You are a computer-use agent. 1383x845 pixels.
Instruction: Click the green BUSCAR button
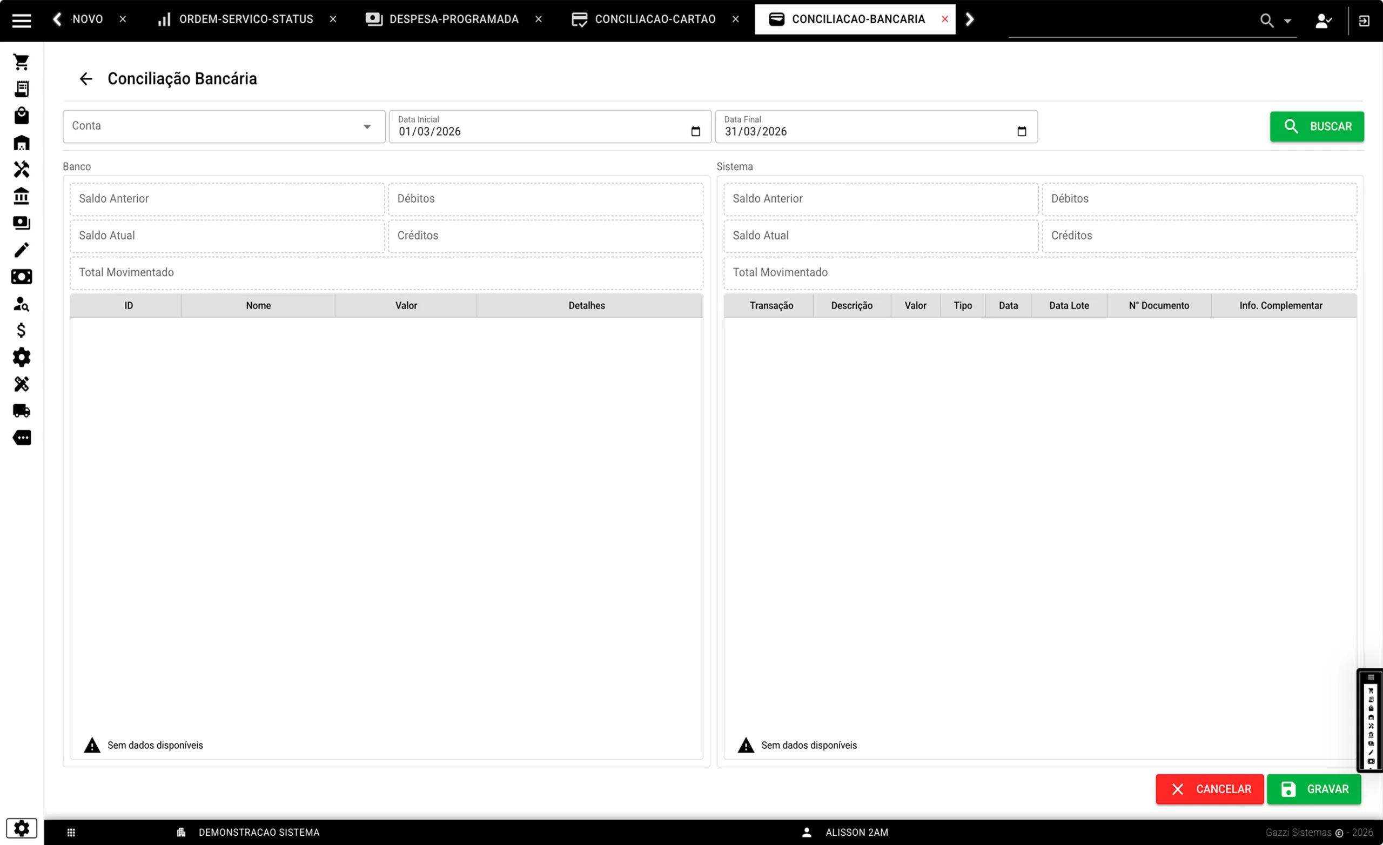click(1317, 126)
